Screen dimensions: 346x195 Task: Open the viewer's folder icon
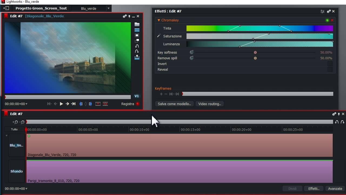click(x=137, y=24)
